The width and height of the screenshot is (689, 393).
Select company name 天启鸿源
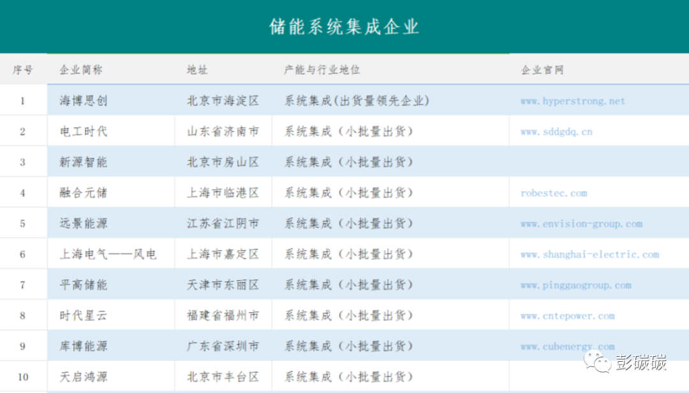84,377
